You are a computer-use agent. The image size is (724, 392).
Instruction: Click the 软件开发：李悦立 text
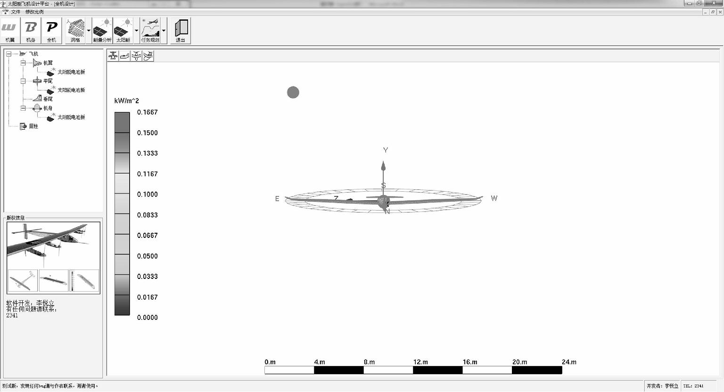[x=30, y=303]
